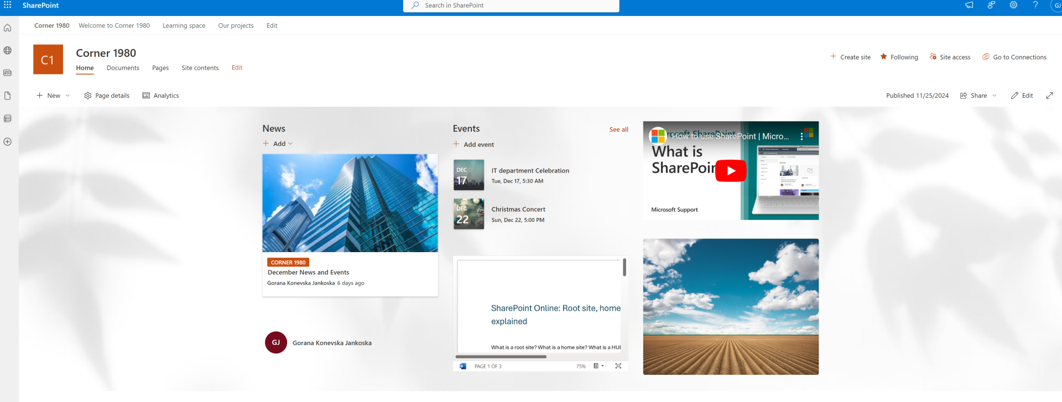Click Add under News
Screen dimensions: 1062x402
(x=274, y=144)
